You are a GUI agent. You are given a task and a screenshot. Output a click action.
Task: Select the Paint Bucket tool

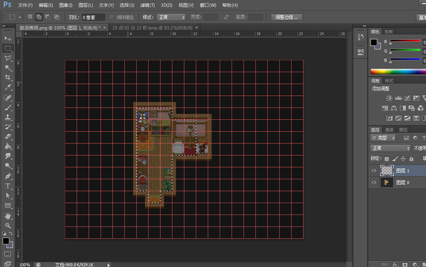(x=8, y=146)
